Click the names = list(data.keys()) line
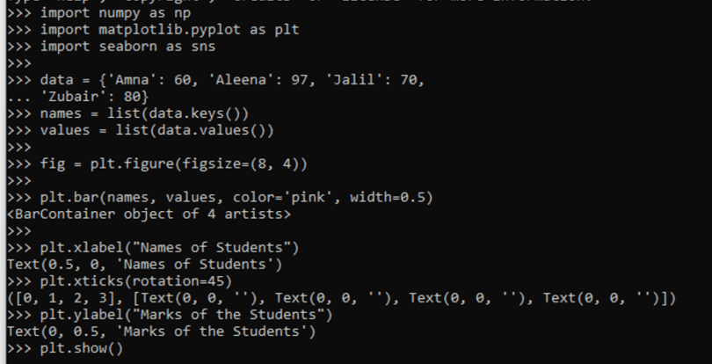Viewport: 712px width, 364px height. click(144, 113)
